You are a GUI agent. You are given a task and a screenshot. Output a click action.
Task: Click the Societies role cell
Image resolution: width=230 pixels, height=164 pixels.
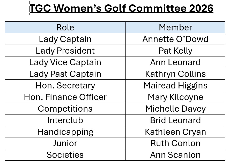pyautogui.click(x=65, y=155)
